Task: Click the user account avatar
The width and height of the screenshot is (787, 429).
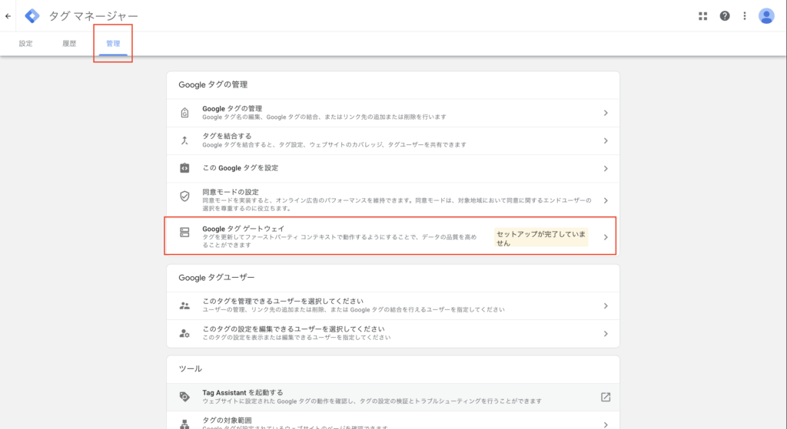Action: pos(766,16)
